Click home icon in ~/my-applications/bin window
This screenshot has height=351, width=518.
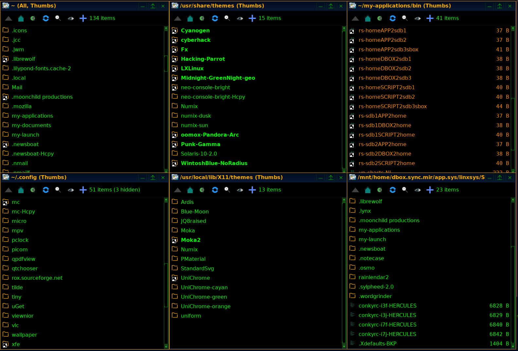tap(368, 18)
